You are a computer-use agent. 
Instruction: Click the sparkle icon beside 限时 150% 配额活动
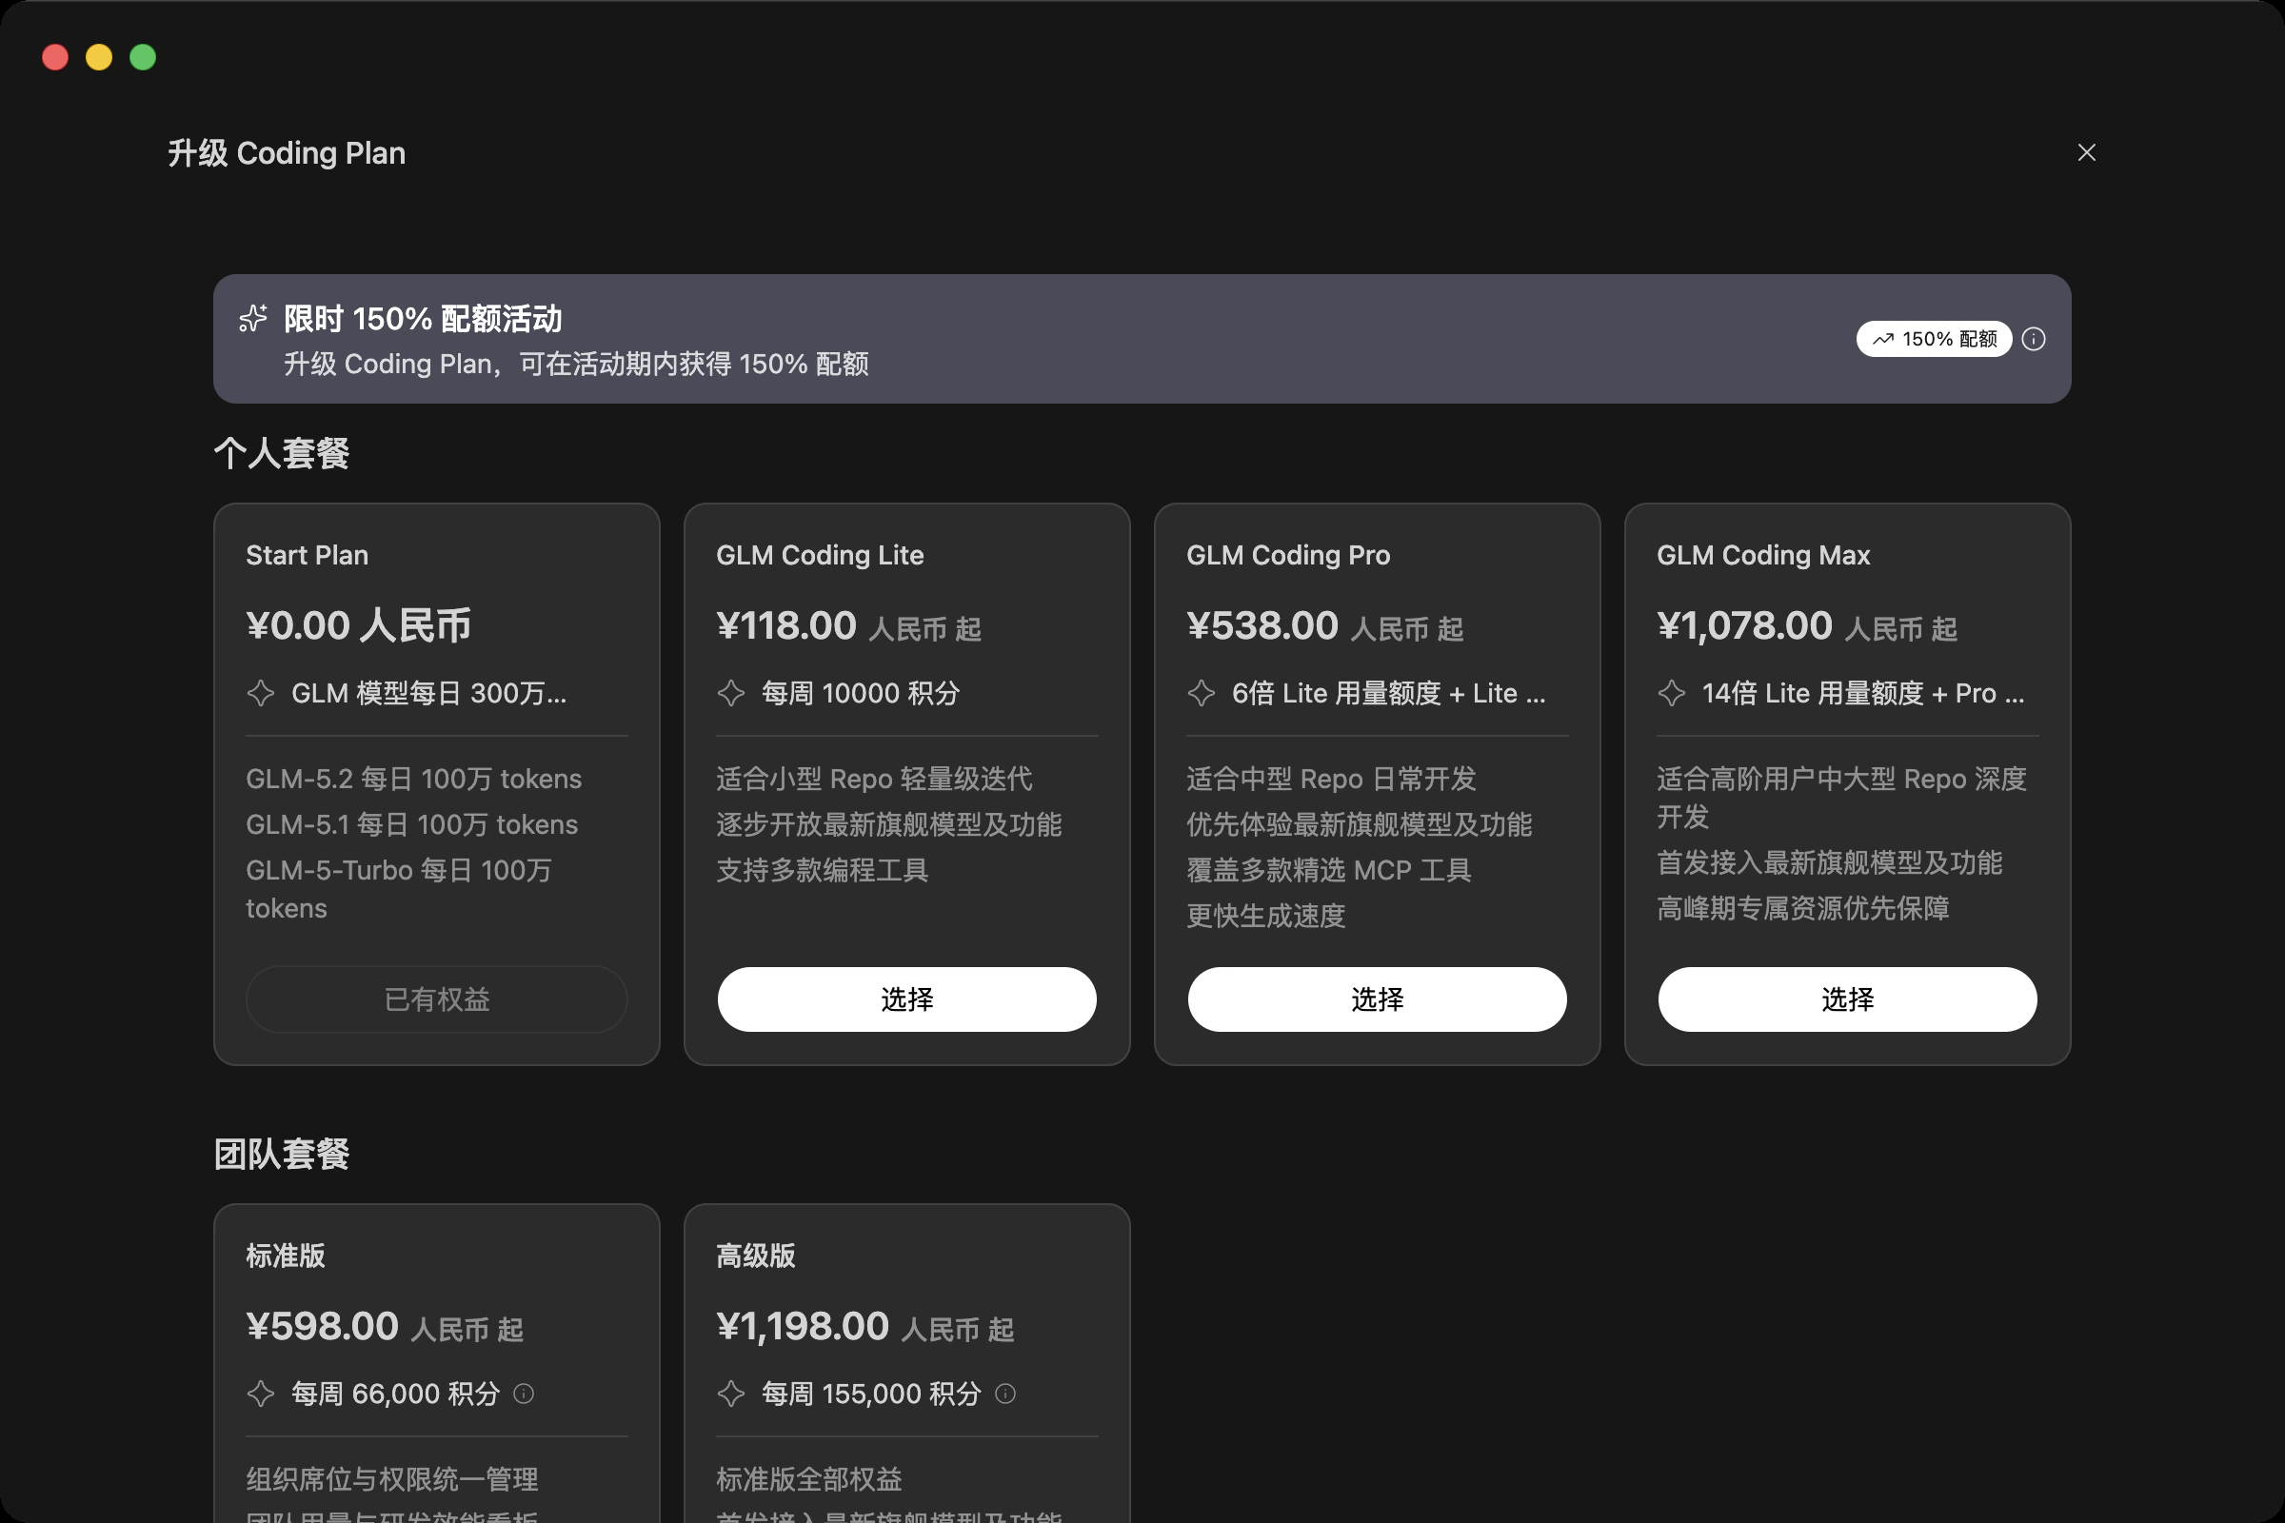pos(252,319)
